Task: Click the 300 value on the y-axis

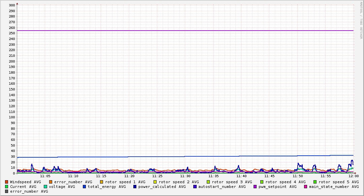Action: (x=12, y=5)
